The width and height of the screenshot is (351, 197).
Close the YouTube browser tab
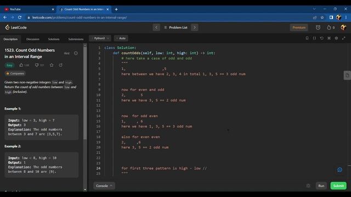coord(53,9)
